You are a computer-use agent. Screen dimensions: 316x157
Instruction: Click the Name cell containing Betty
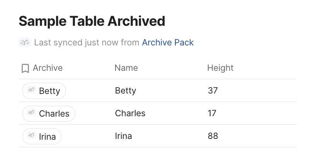pos(126,91)
